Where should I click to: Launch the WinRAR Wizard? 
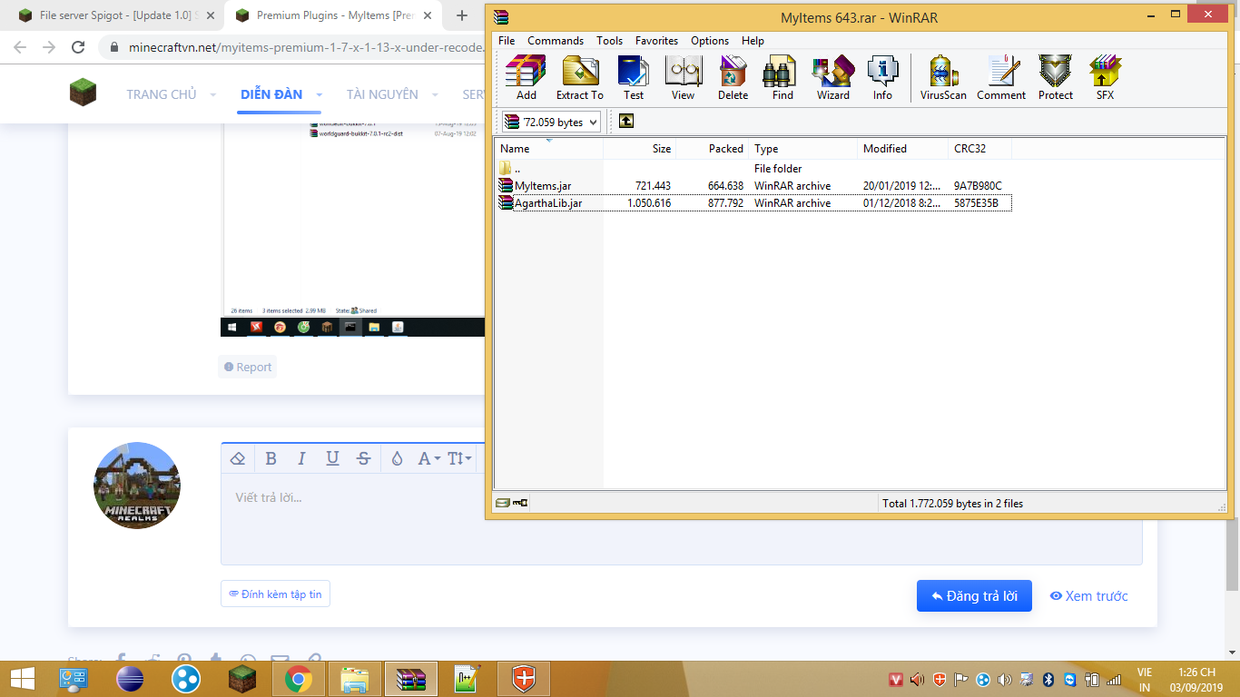pos(832,77)
